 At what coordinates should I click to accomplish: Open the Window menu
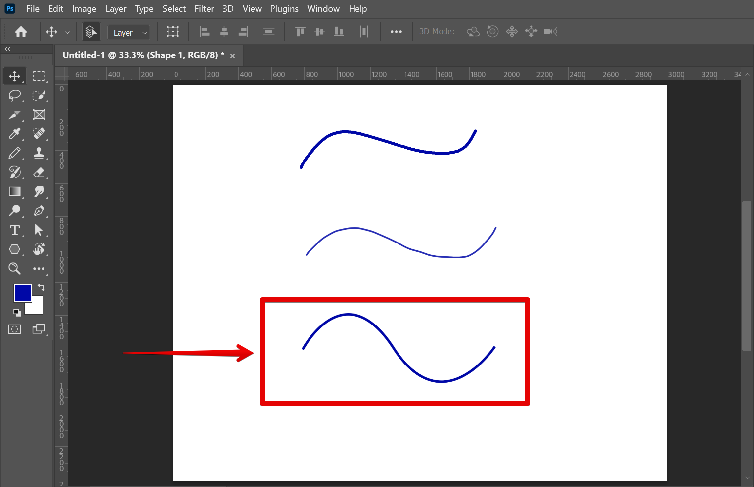pos(323,9)
